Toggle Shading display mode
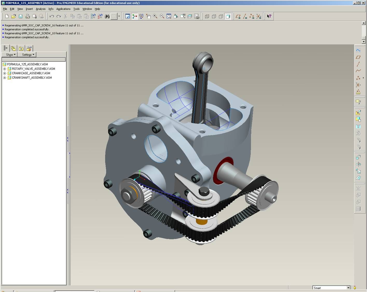 pos(228,16)
